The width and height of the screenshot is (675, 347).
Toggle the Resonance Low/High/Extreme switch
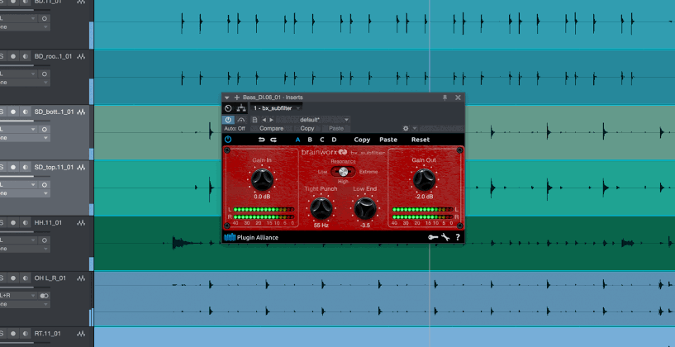coord(343,172)
